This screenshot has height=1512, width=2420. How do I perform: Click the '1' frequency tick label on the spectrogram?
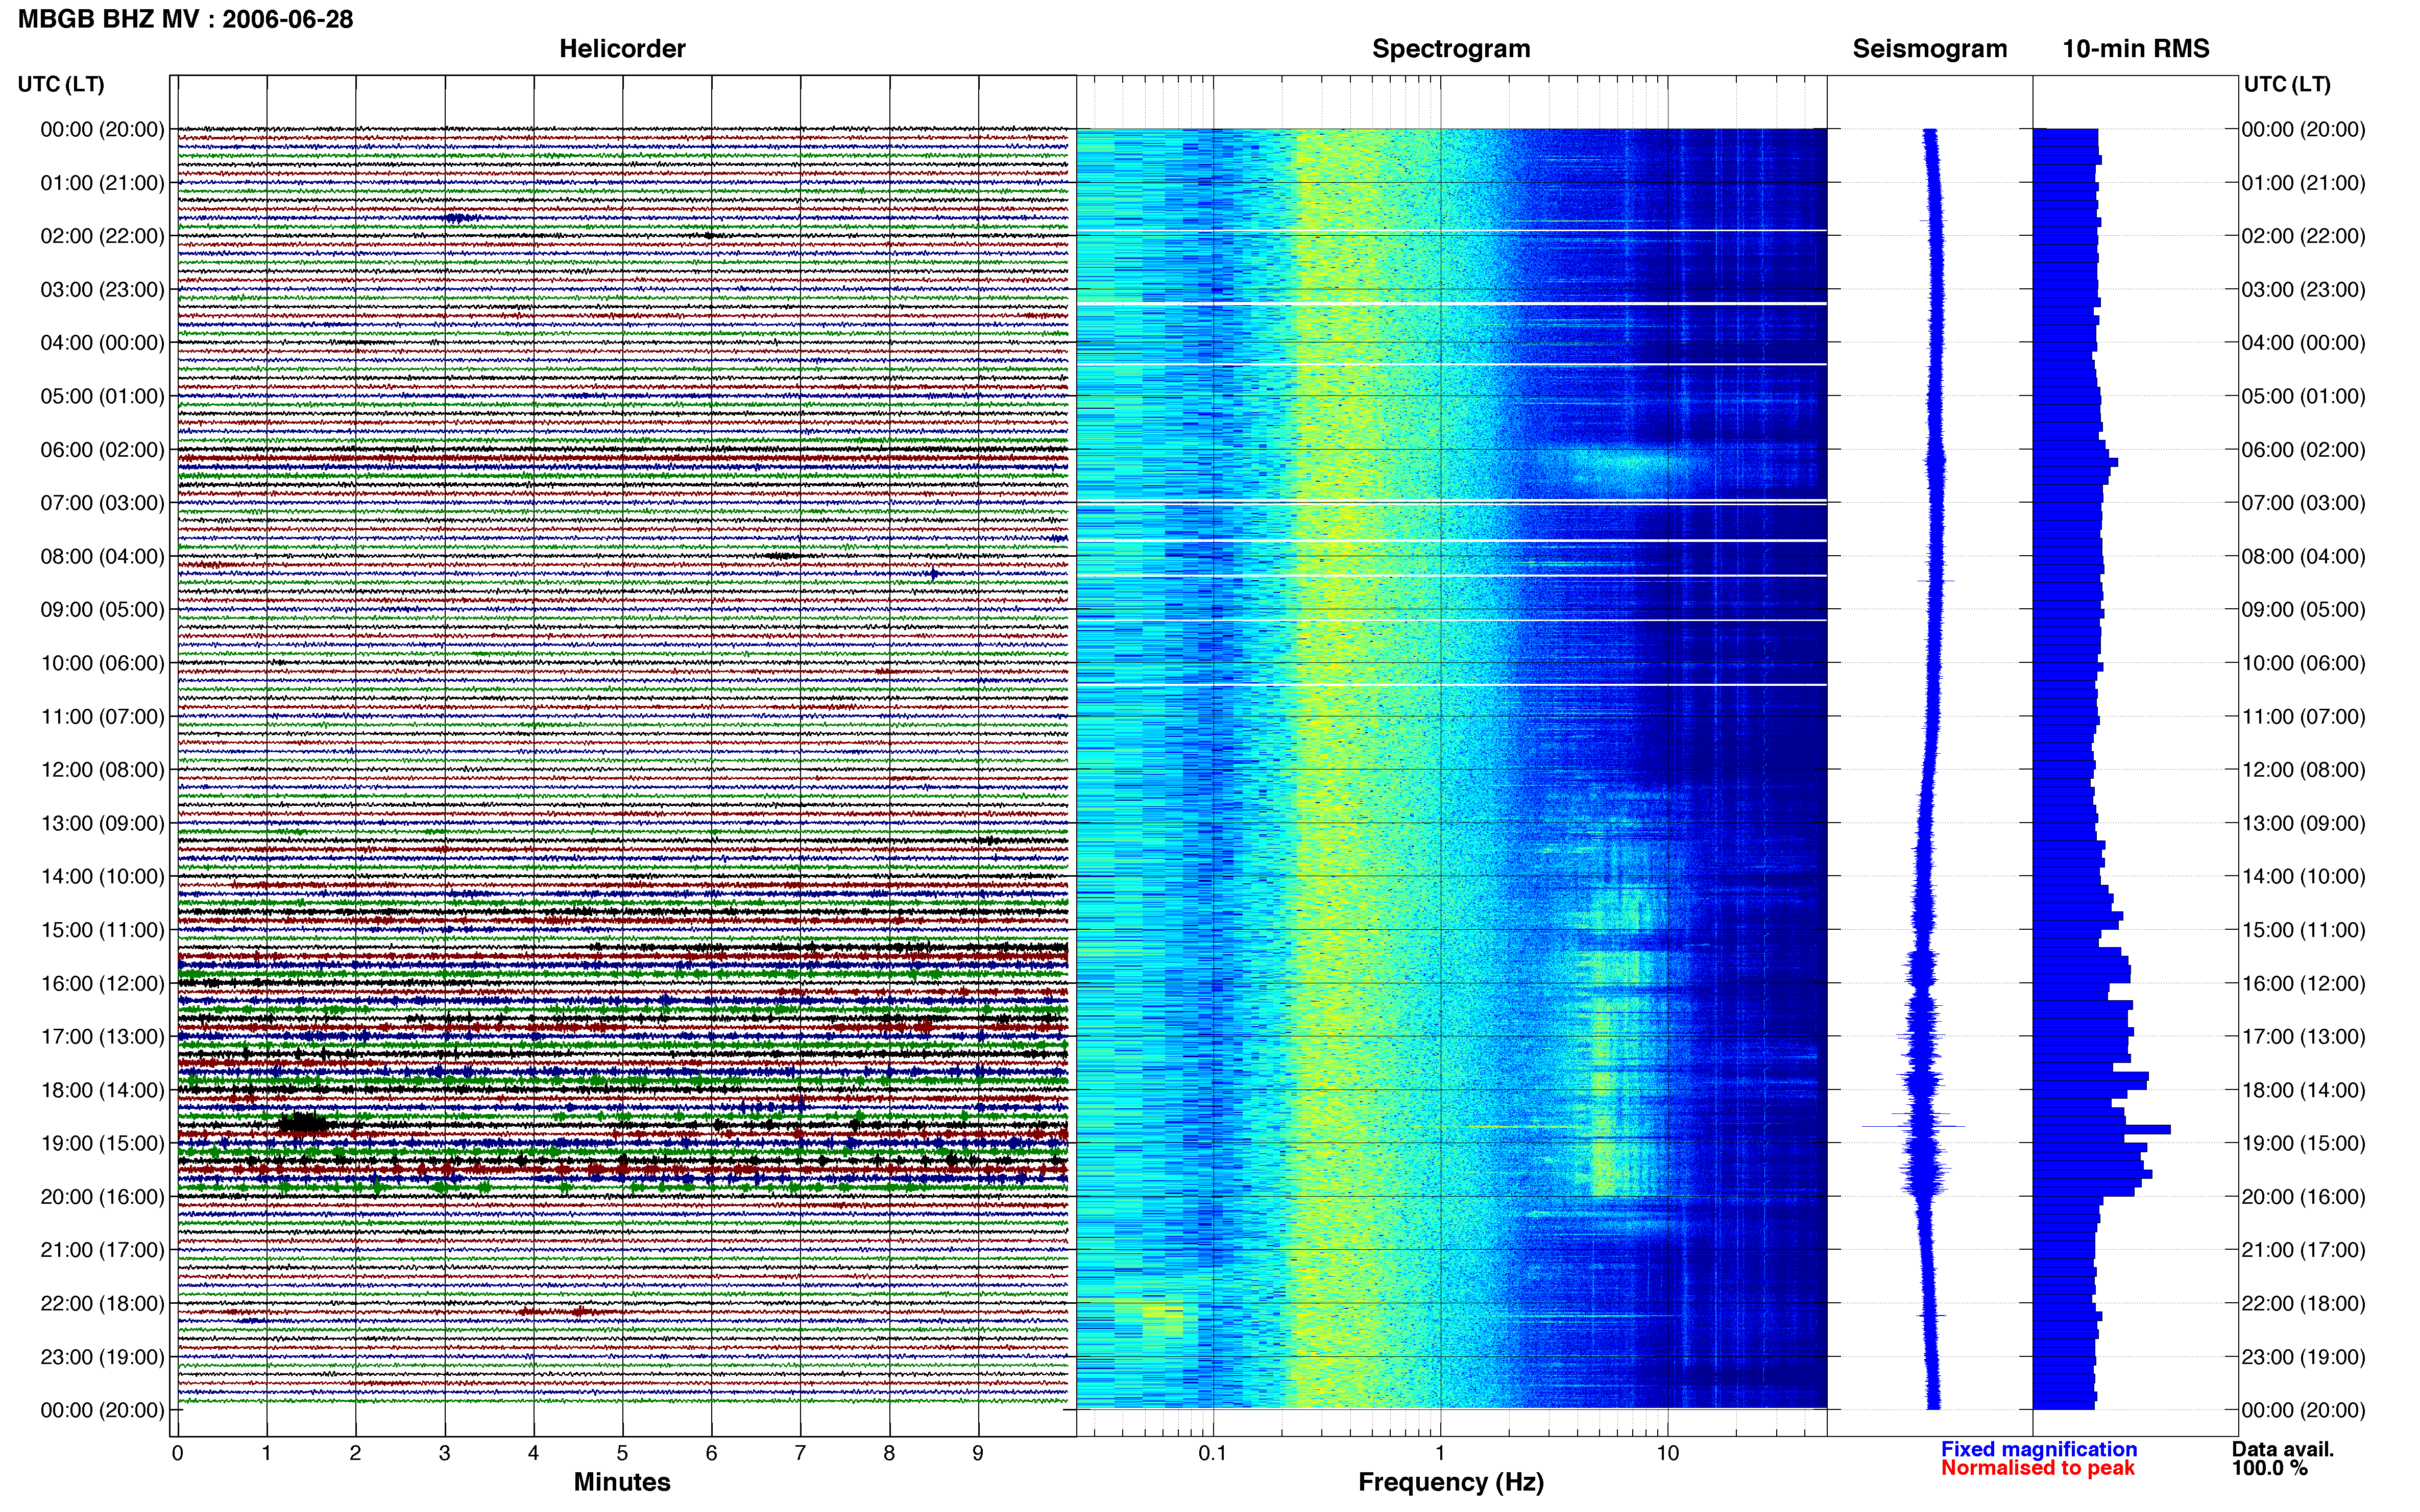[x=1440, y=1453]
